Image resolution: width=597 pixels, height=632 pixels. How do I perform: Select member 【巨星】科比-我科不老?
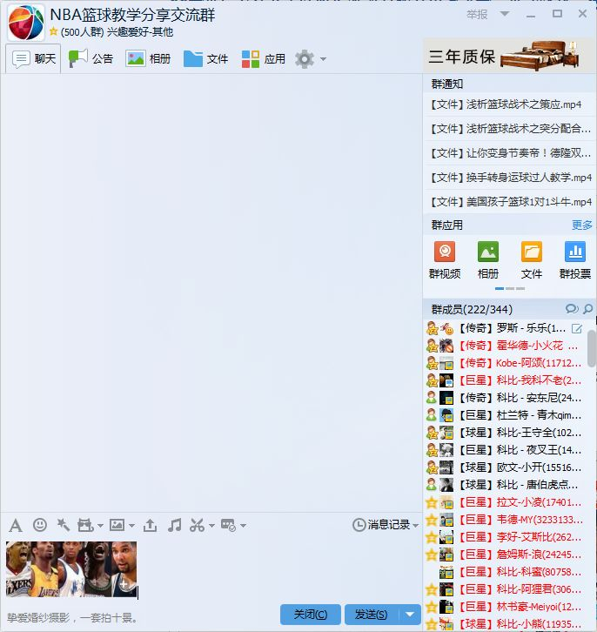(x=506, y=380)
